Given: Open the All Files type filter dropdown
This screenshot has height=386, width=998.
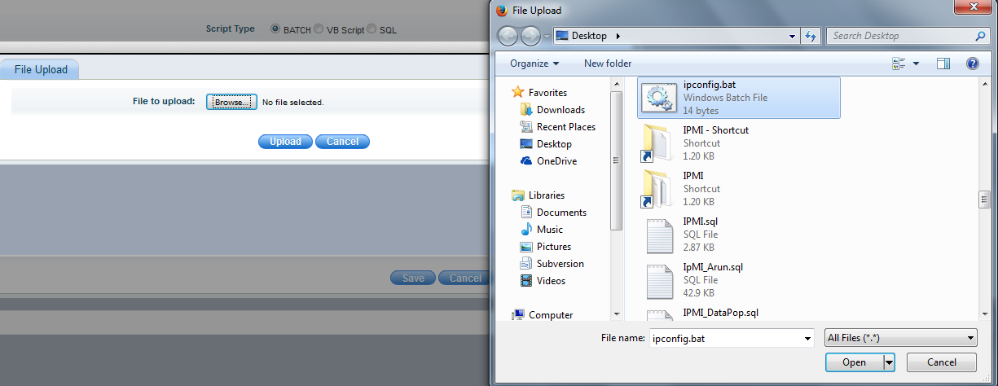Looking at the screenshot, I should click(x=900, y=338).
